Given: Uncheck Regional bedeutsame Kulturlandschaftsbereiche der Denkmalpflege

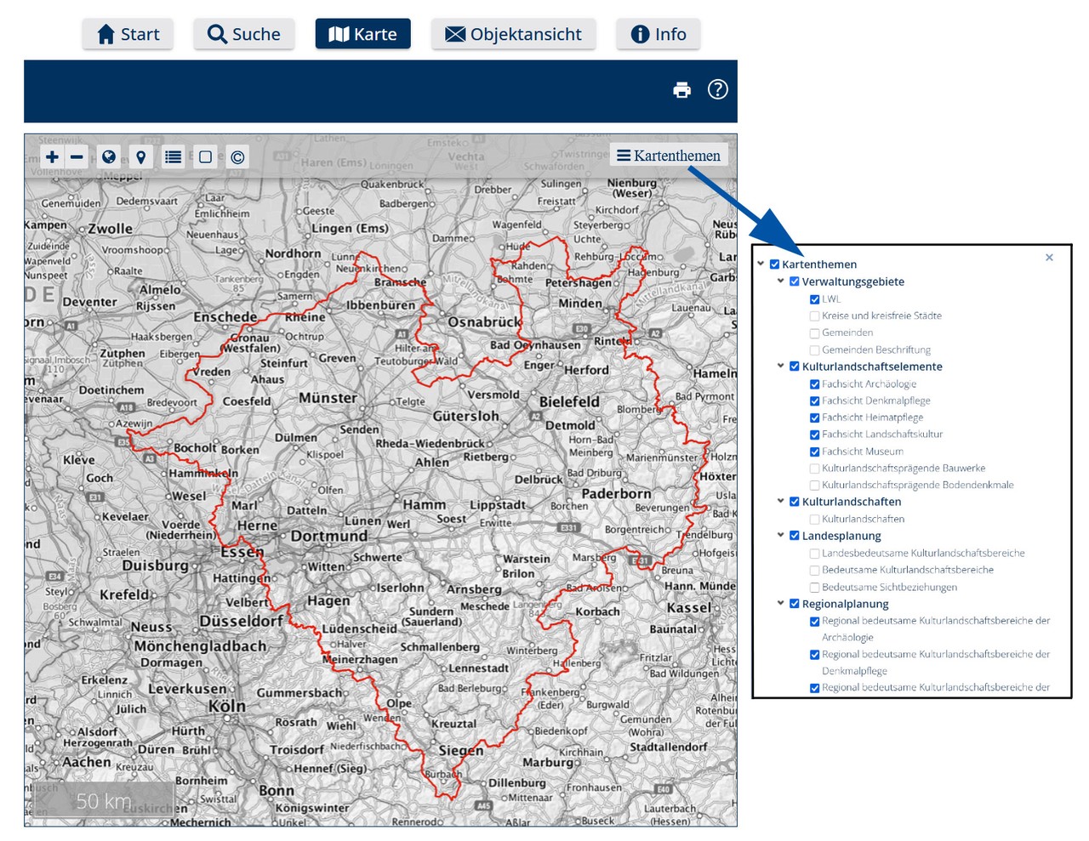Looking at the screenshot, I should tap(814, 655).
